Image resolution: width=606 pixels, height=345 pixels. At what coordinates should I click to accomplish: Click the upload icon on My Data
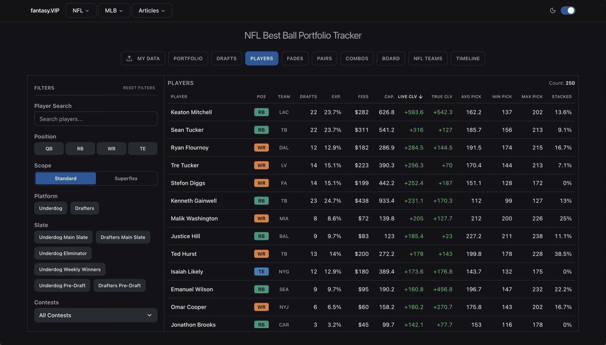tap(129, 59)
